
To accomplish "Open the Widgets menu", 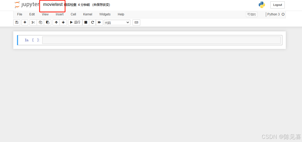I will 105,14.
